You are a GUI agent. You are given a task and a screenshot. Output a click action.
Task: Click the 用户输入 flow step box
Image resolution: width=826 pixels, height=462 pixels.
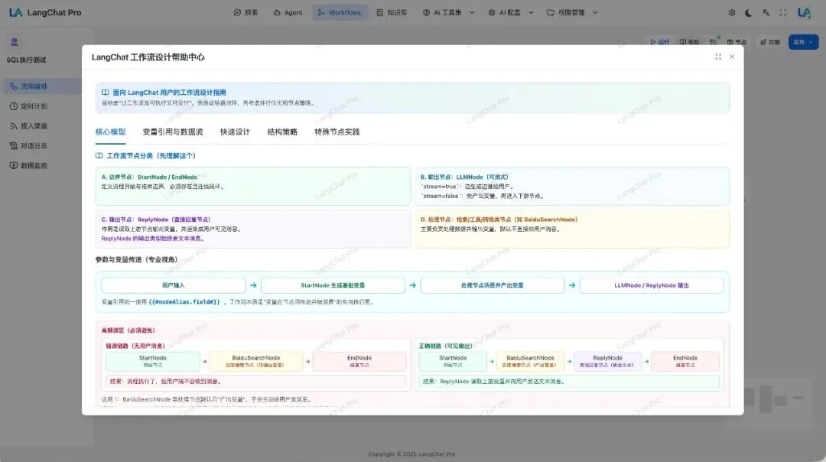[174, 285]
